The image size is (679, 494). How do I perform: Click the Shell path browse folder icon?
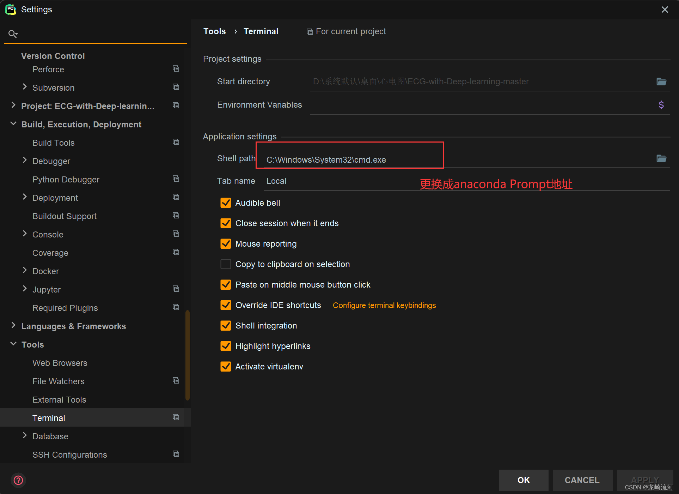tap(661, 158)
